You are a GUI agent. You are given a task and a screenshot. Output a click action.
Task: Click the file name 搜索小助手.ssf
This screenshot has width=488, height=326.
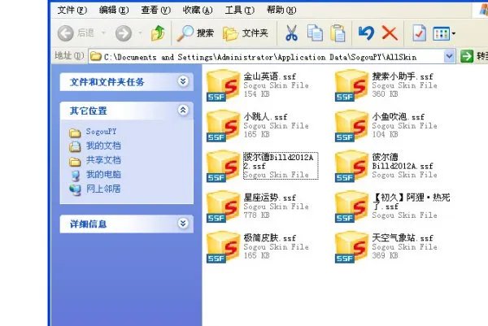403,76
